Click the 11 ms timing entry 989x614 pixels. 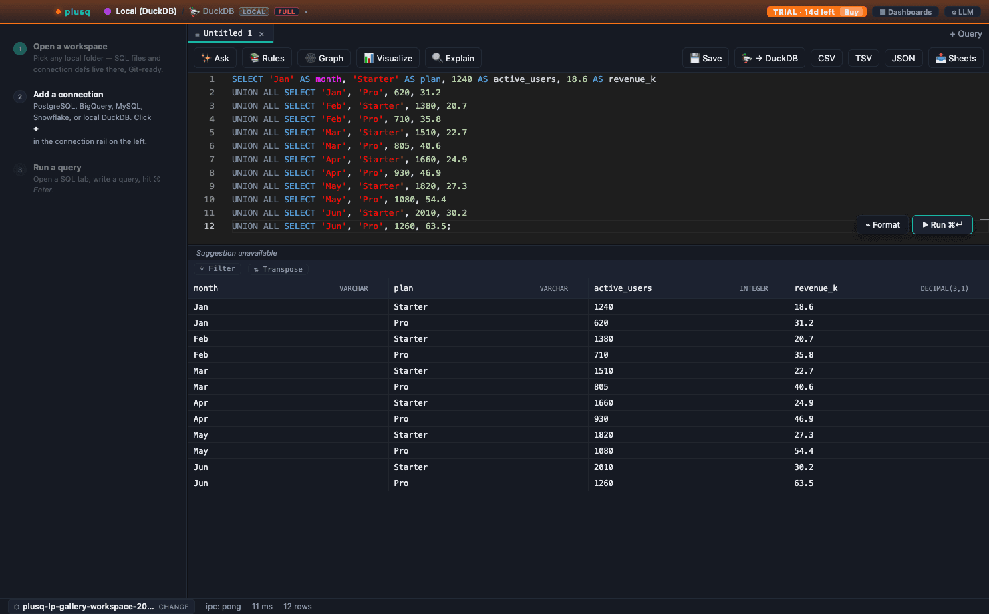(x=262, y=607)
